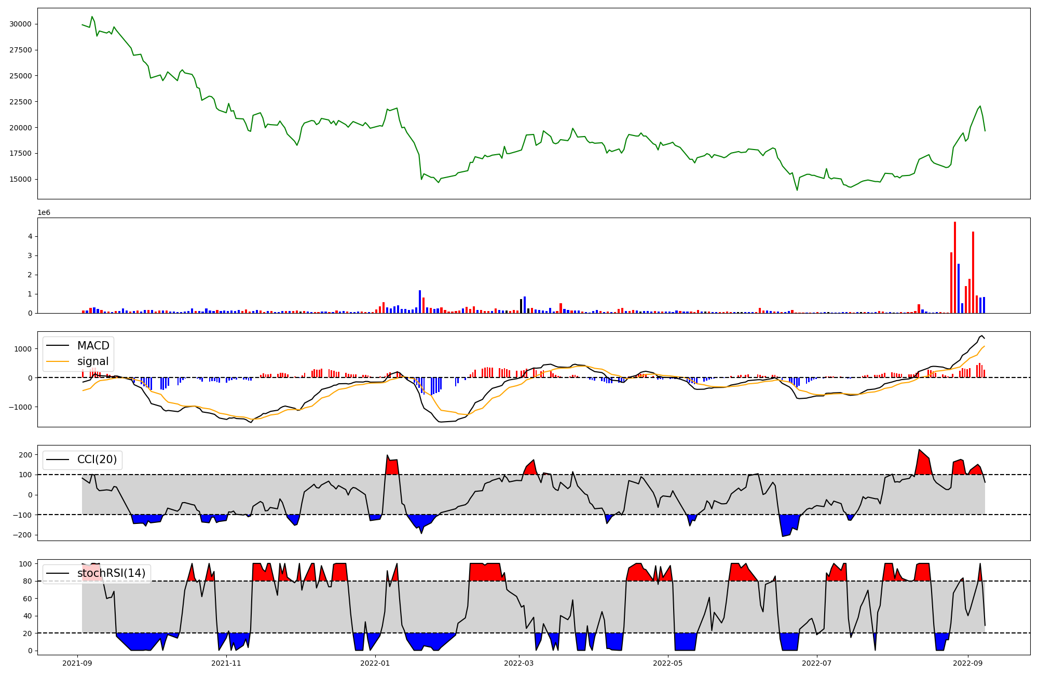The image size is (1038, 675).
Task: Click the CCI(20) legend label
Action: (97, 460)
